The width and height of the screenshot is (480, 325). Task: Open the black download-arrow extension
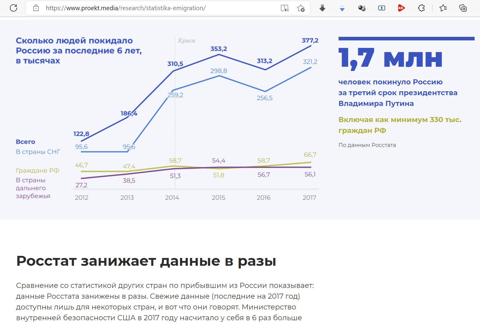(322, 8)
